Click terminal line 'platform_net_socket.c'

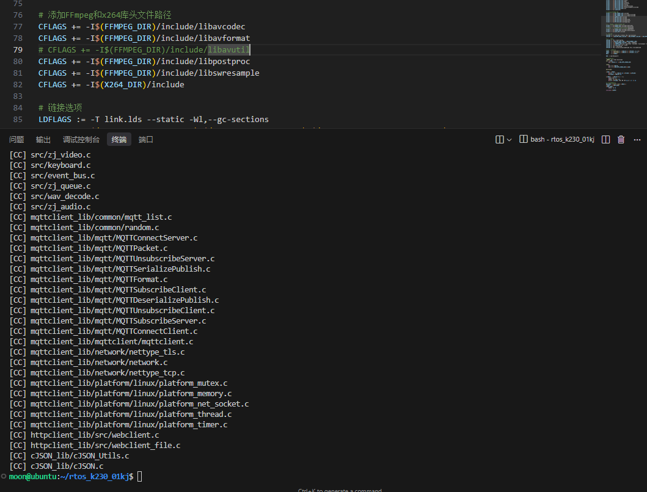(x=129, y=403)
